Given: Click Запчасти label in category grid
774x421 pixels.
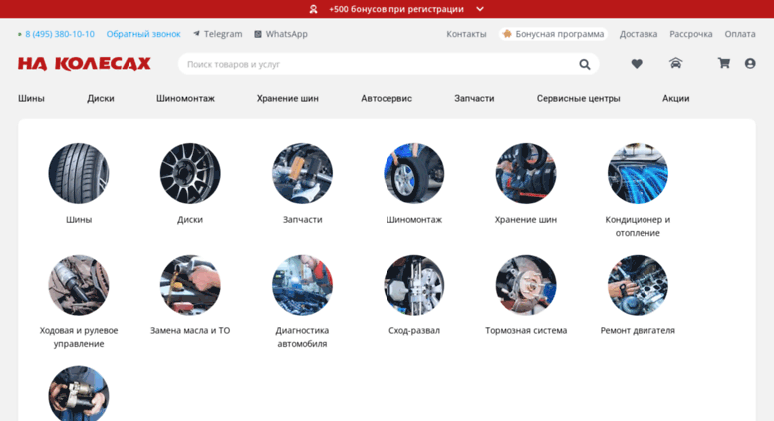Looking at the screenshot, I should [302, 219].
